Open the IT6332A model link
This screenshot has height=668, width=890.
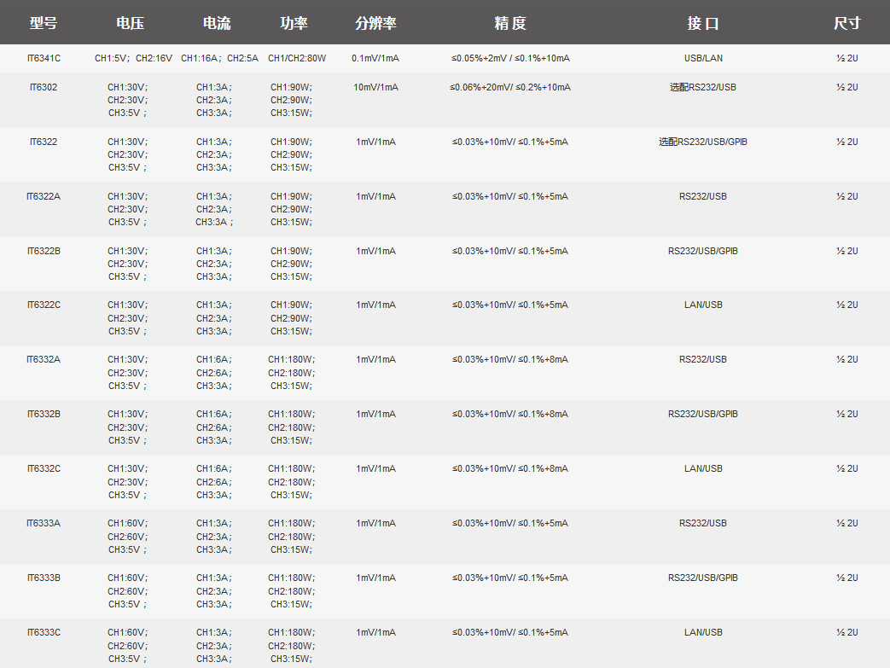pos(44,359)
